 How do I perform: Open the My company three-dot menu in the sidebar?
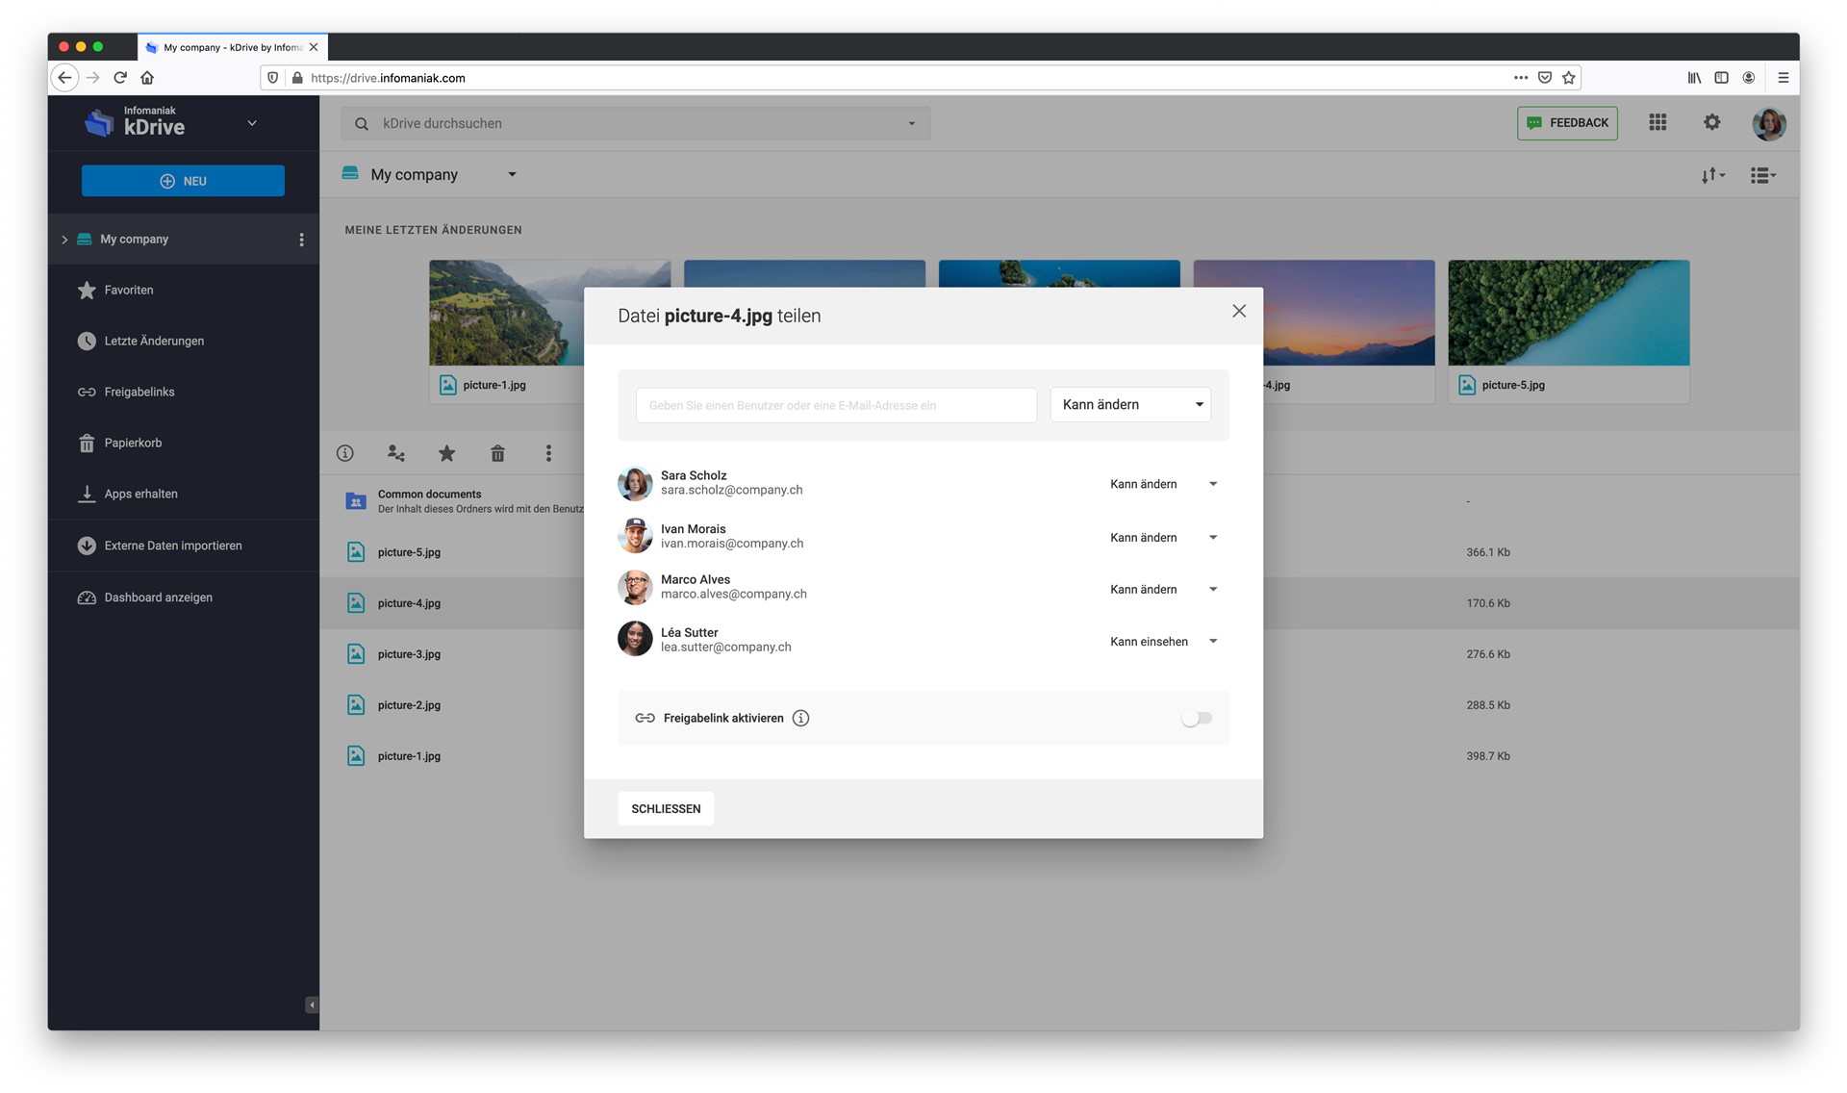(x=301, y=240)
